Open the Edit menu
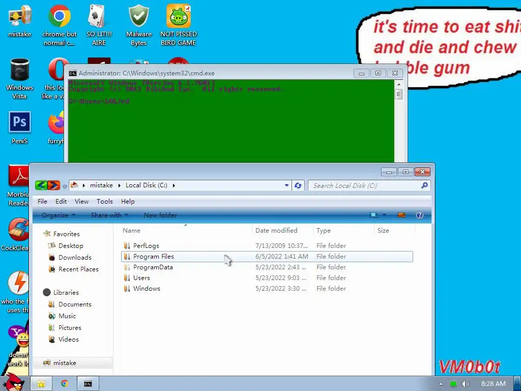The height and width of the screenshot is (391, 521). click(61, 202)
